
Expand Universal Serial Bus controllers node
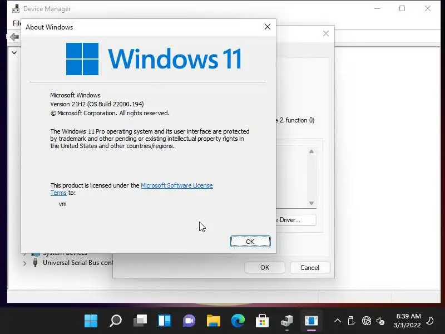24,263
